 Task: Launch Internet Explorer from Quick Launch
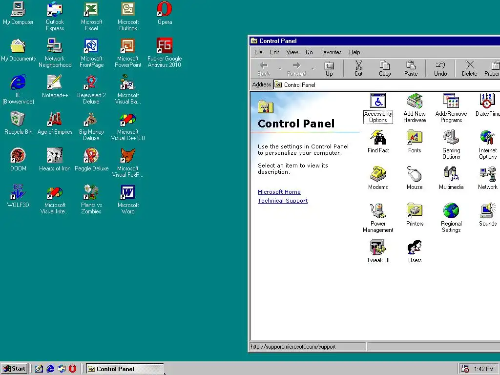pos(50,369)
